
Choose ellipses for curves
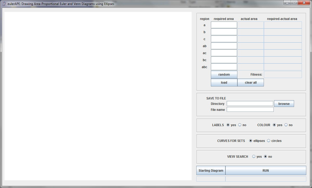(x=251, y=141)
